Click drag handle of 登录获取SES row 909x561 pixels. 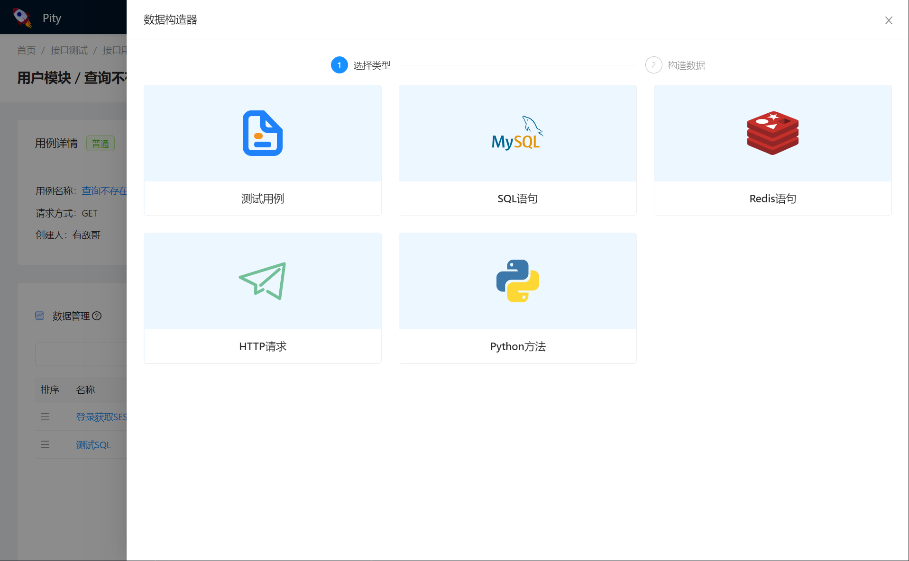[x=45, y=417]
